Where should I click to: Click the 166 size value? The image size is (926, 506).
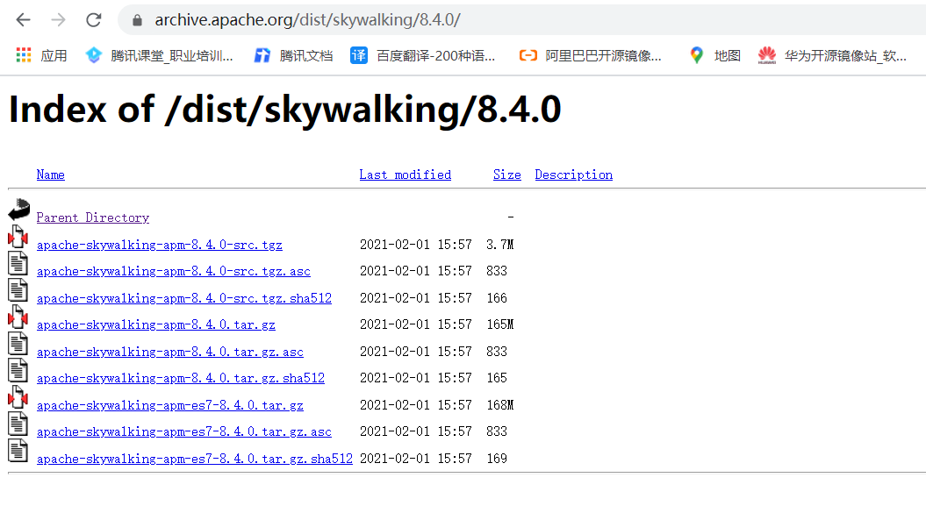[x=497, y=298]
